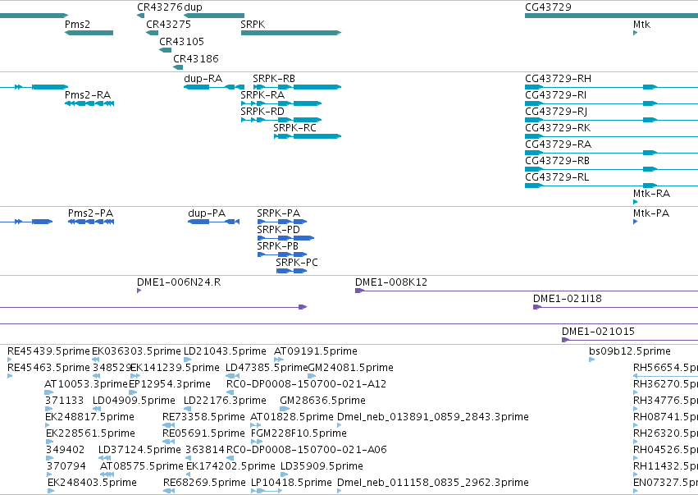Select BAC clone DME1-021I18
This screenshot has height=495, width=698.
point(615,307)
